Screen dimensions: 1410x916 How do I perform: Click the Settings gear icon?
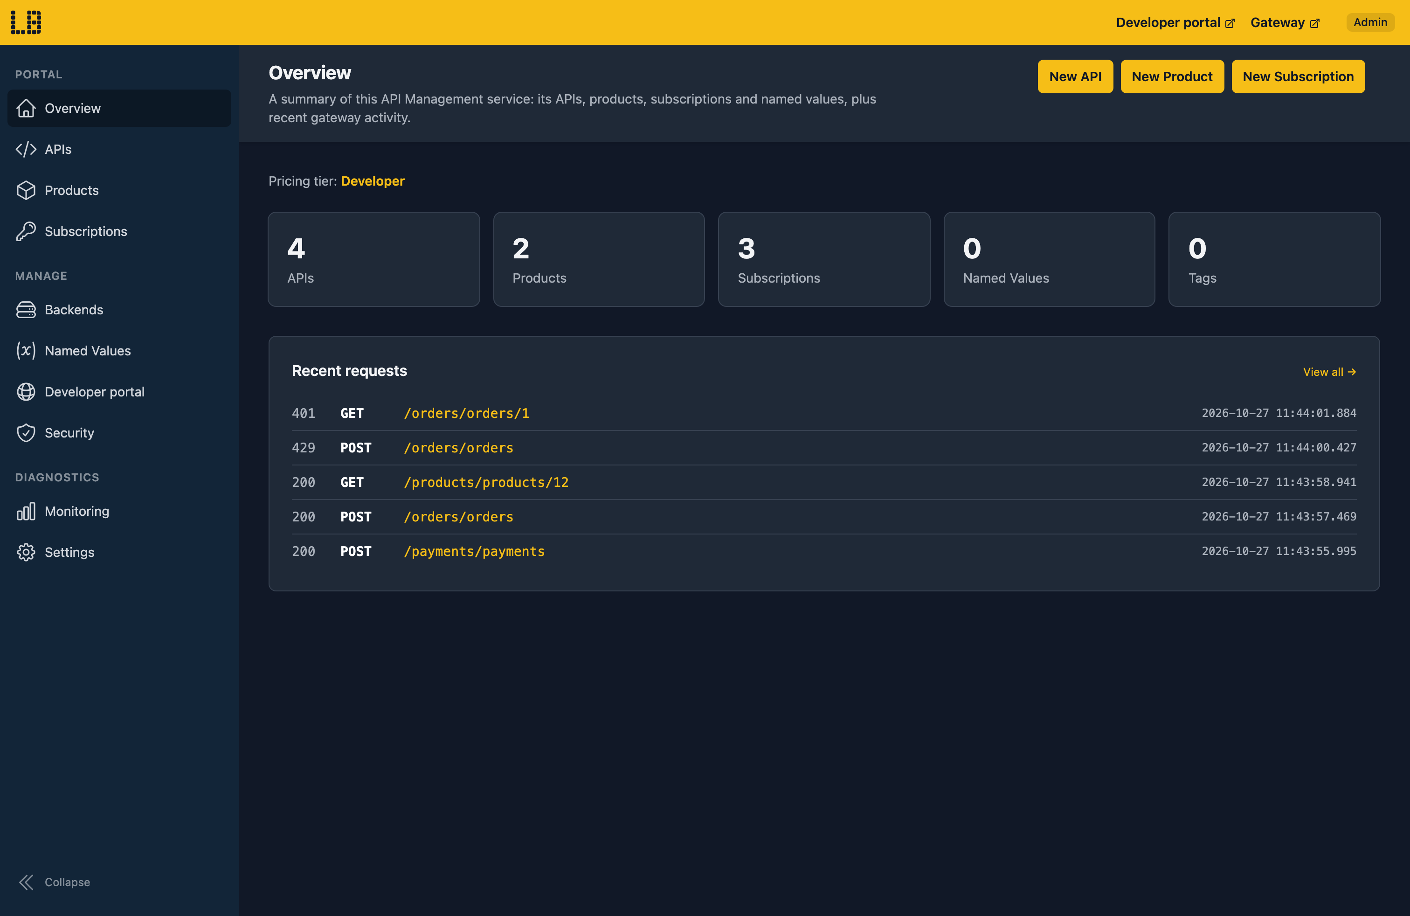26,552
